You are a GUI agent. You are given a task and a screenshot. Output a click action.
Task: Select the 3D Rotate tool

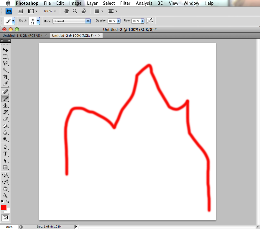pyautogui.click(x=5, y=175)
